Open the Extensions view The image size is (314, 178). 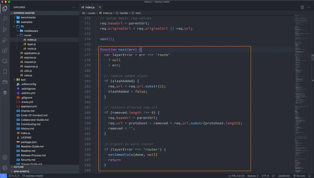5,50
